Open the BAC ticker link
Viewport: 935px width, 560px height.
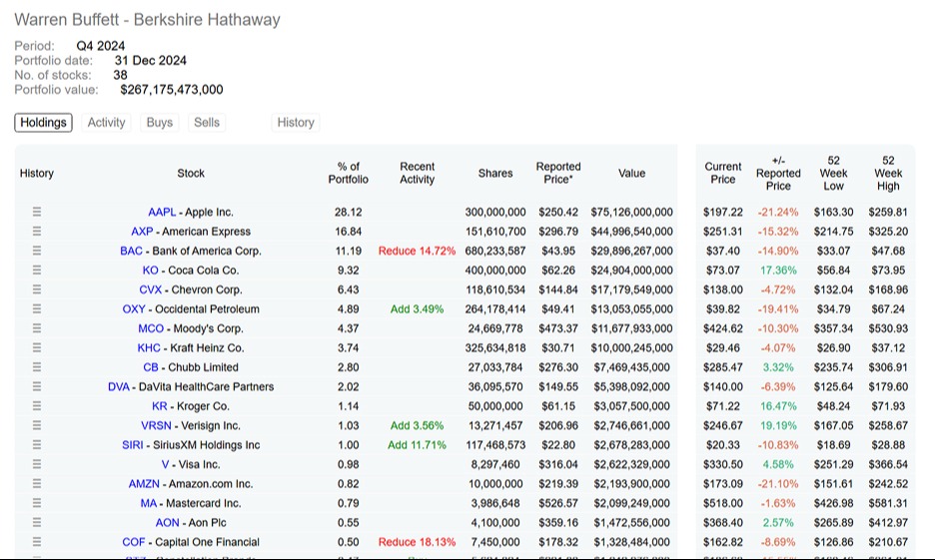131,251
